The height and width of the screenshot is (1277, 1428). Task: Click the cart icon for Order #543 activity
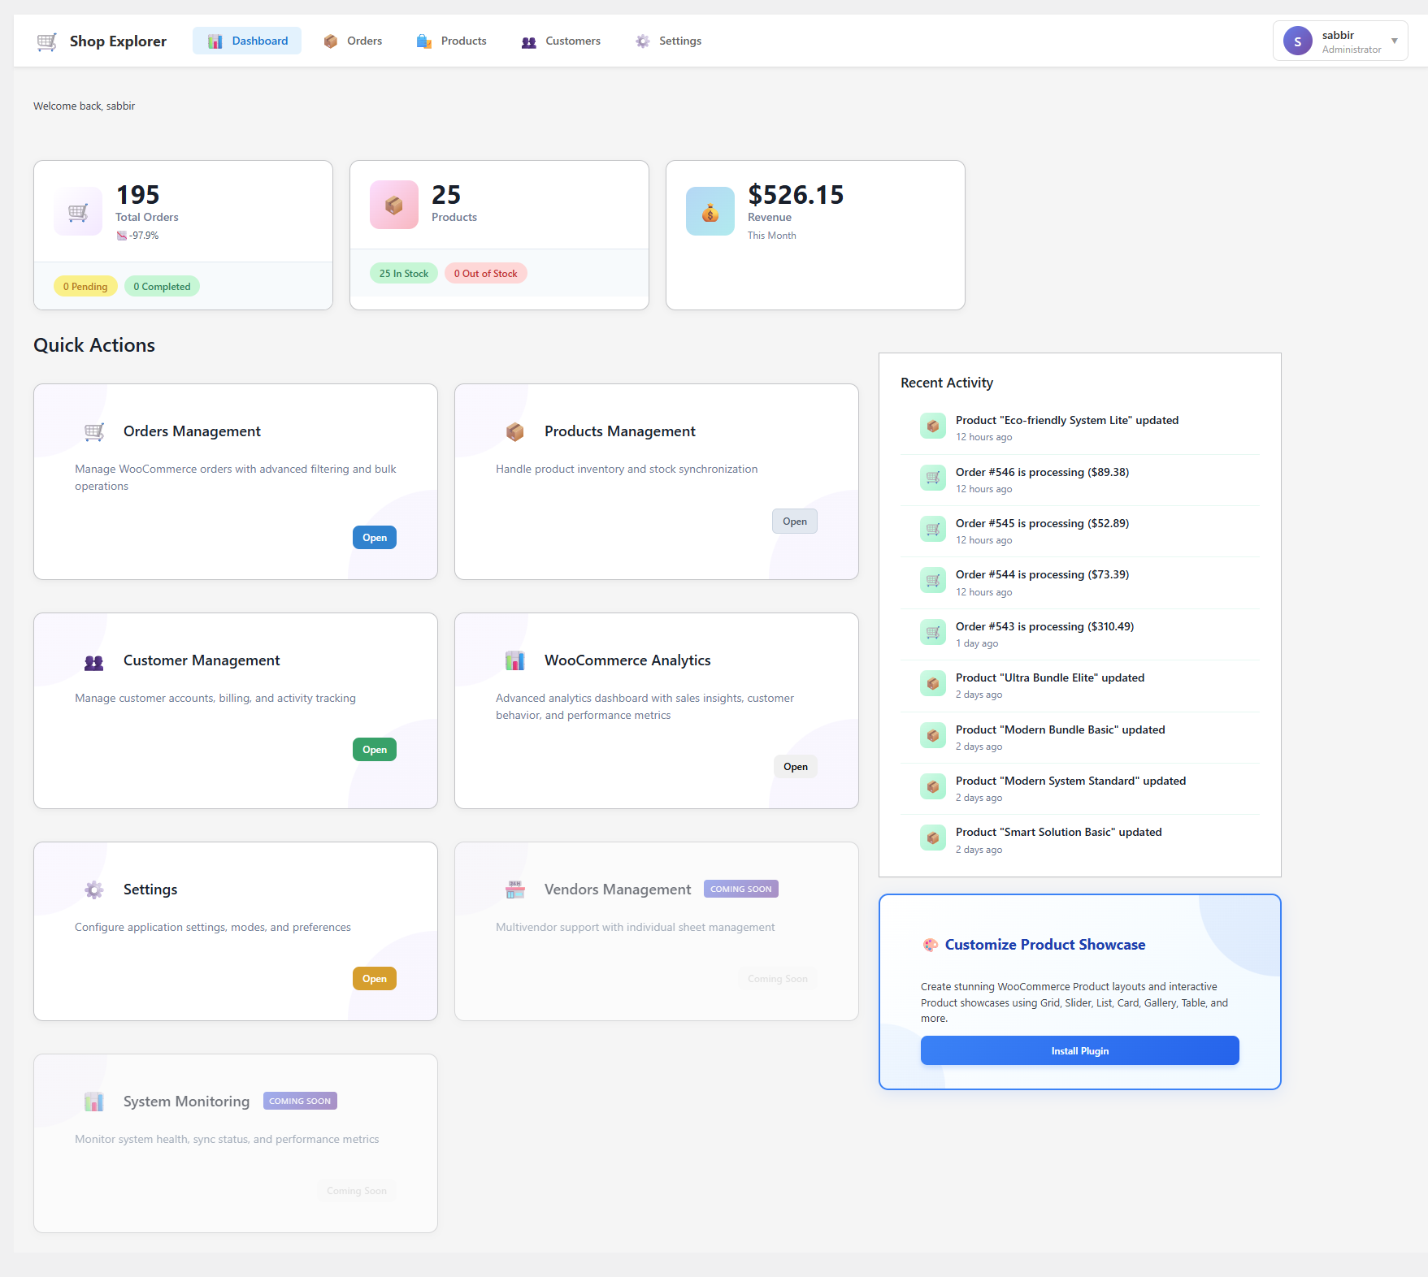(x=933, y=632)
